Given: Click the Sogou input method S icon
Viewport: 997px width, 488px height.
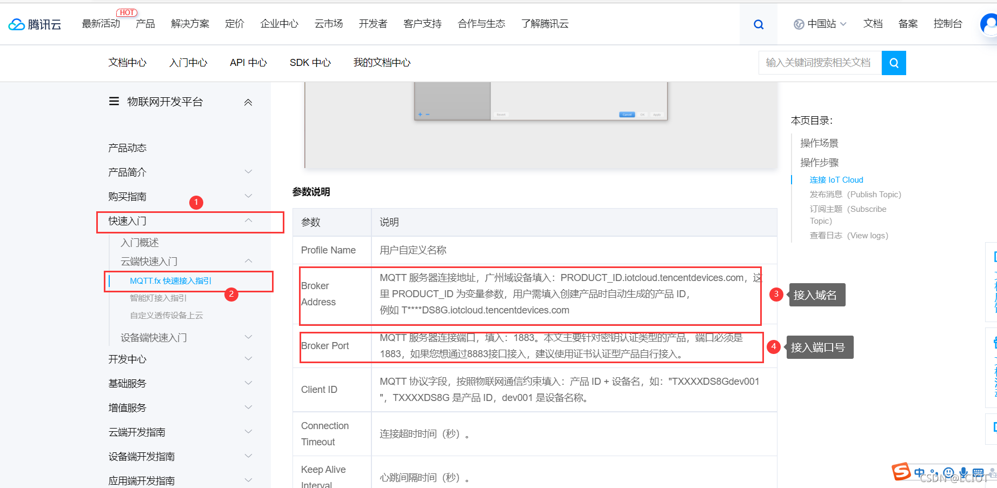Looking at the screenshot, I should click(x=901, y=471).
